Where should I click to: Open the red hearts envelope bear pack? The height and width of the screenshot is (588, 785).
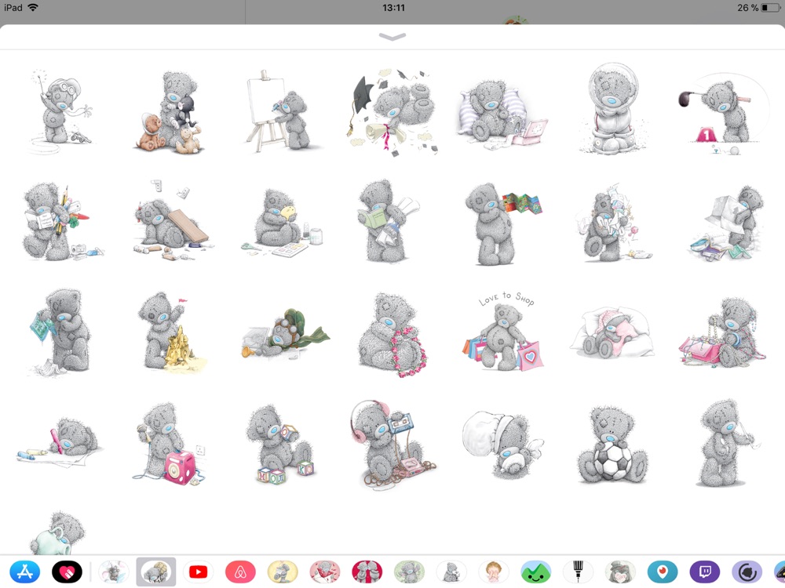point(325,572)
